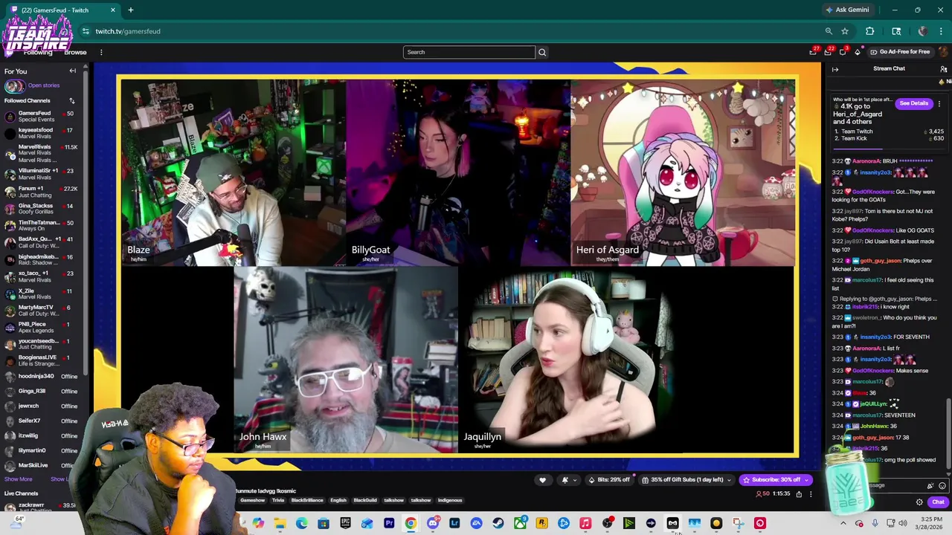
Task: Open the Snipping Tool taskbar icon
Action: point(738,524)
